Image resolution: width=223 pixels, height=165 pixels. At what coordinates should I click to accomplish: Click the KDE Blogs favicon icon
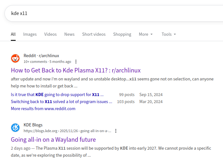tap(15, 128)
